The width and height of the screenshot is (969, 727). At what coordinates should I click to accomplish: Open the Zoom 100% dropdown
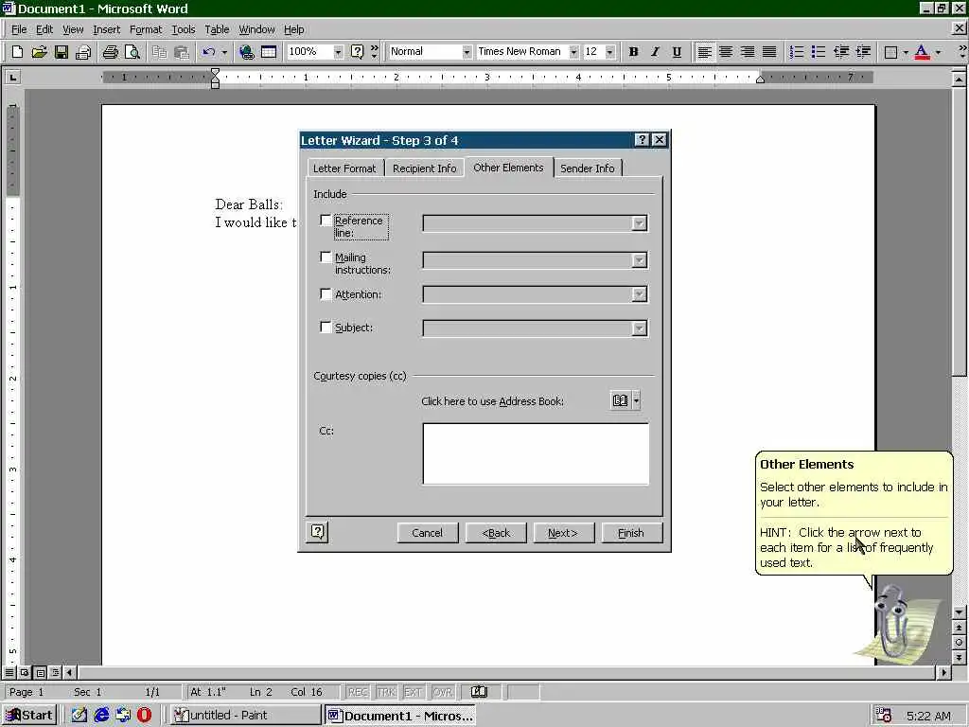pos(338,52)
